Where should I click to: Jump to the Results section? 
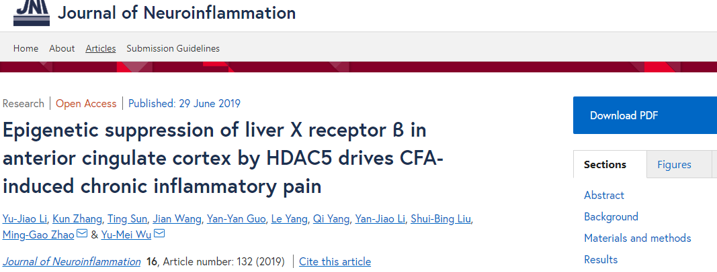coord(600,259)
